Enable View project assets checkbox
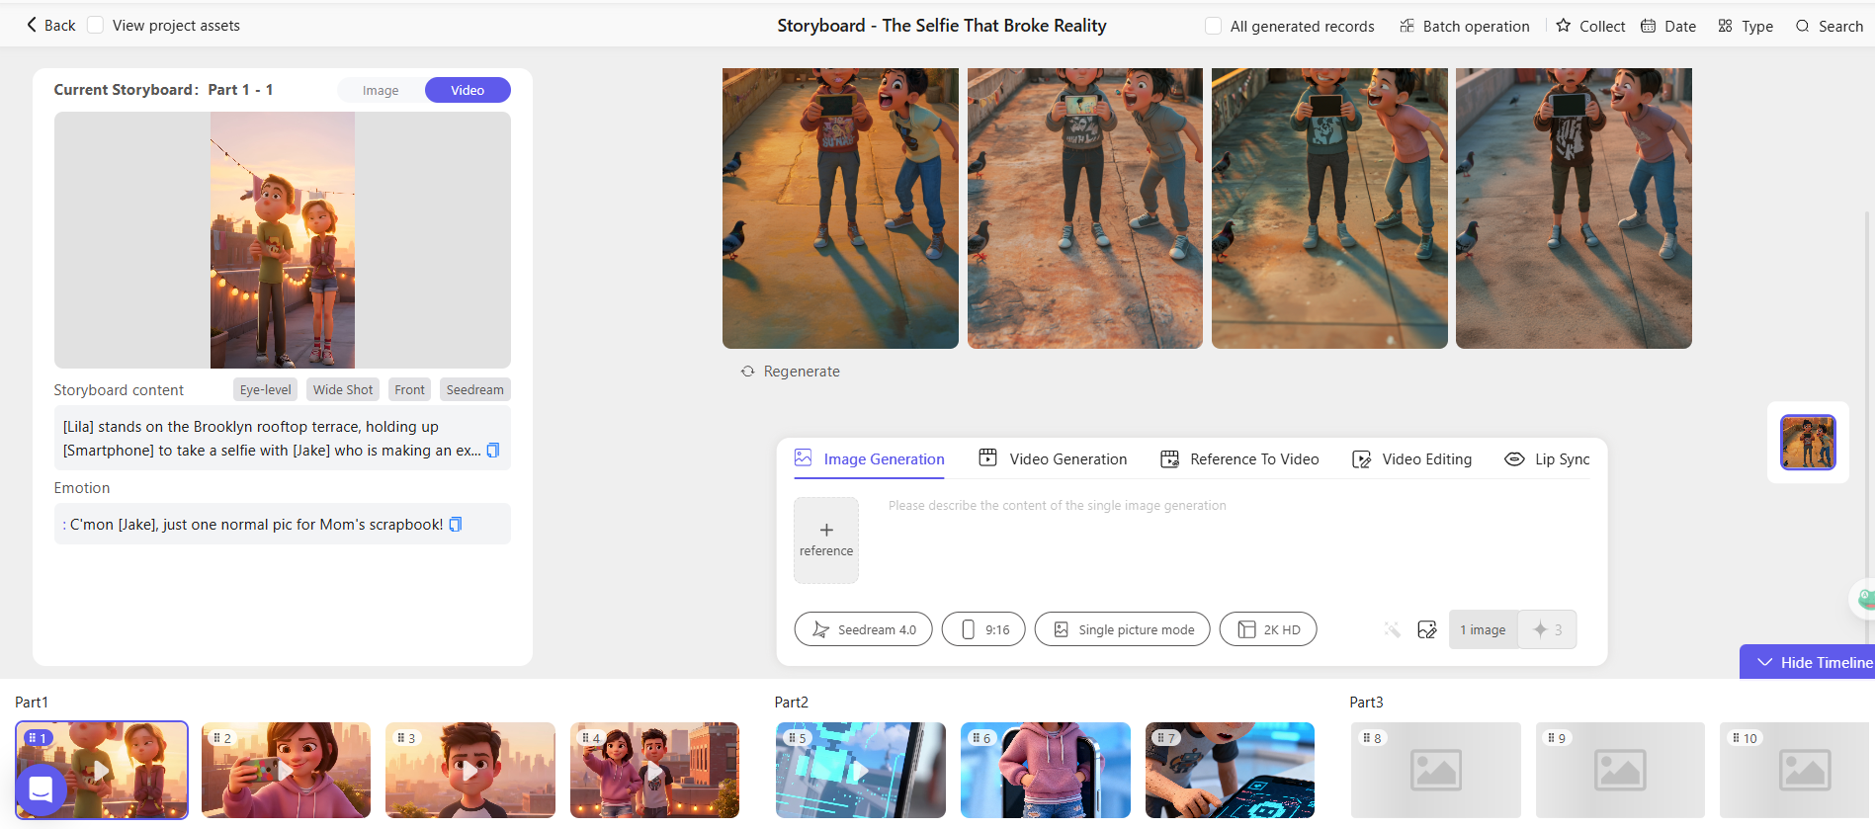Screen dimensions: 1875x829 95,25
